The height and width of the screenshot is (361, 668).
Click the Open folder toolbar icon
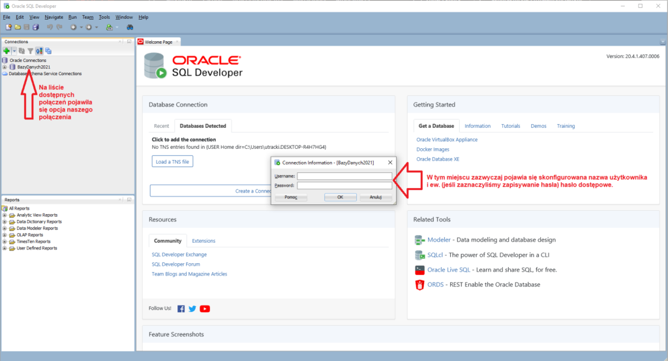(x=18, y=27)
